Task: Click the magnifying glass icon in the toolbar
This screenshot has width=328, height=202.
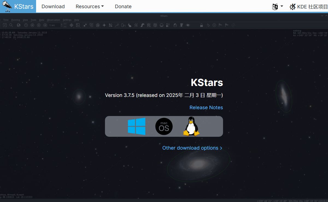Action: (11, 25)
